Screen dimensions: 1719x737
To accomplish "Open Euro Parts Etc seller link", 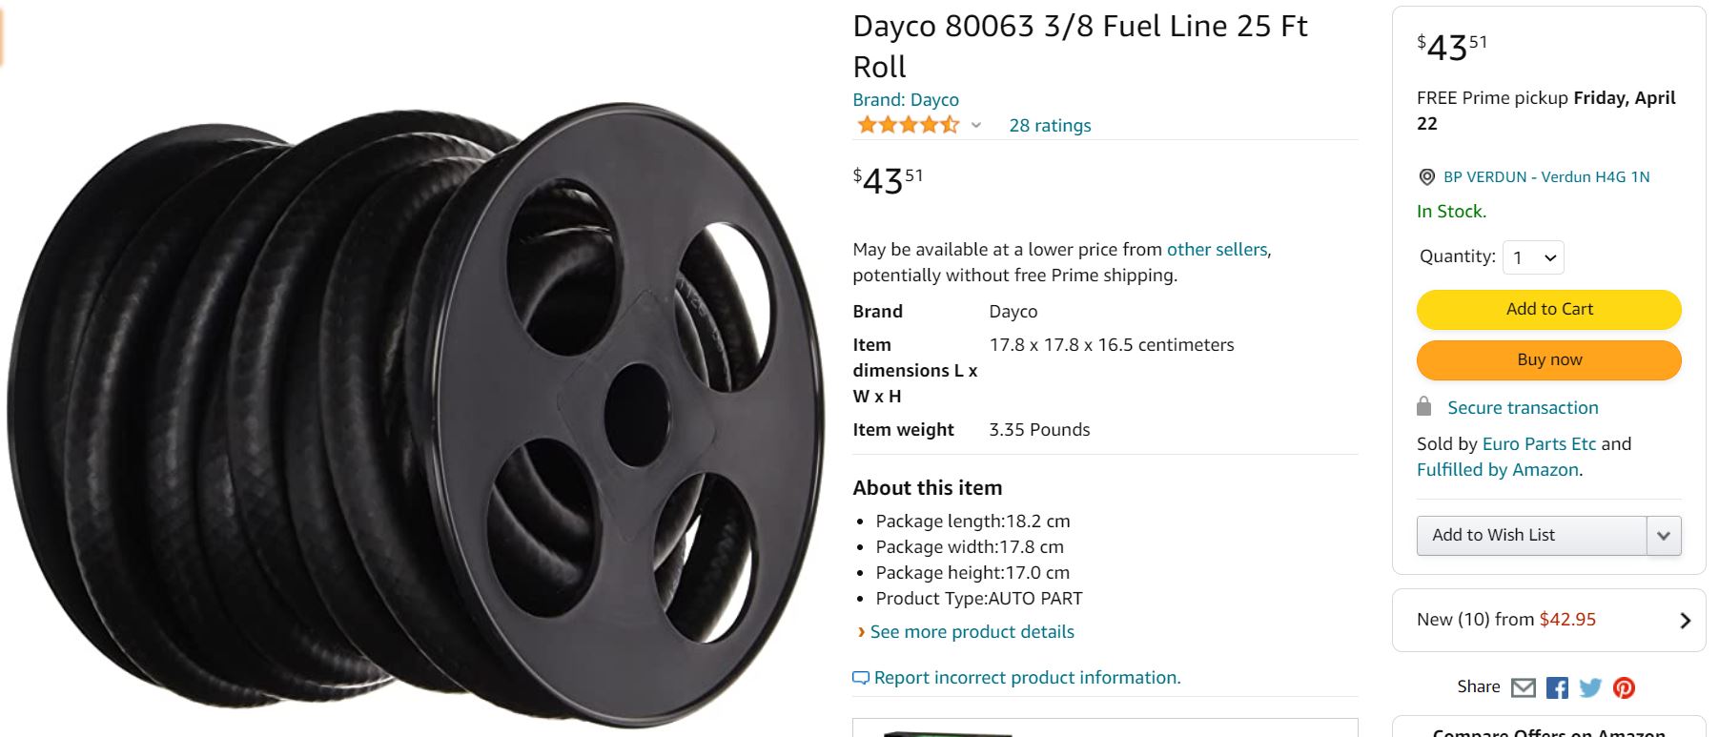I will 1539,444.
